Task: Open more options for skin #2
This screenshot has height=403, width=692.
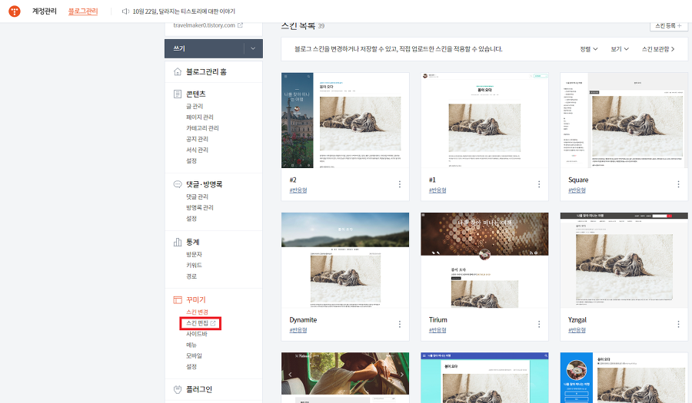Action: [399, 184]
